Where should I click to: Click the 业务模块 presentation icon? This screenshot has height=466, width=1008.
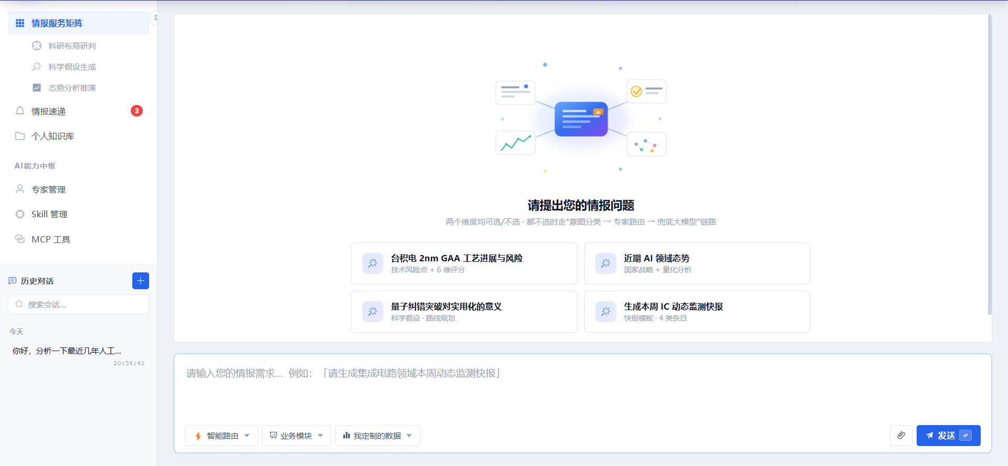pyautogui.click(x=274, y=436)
